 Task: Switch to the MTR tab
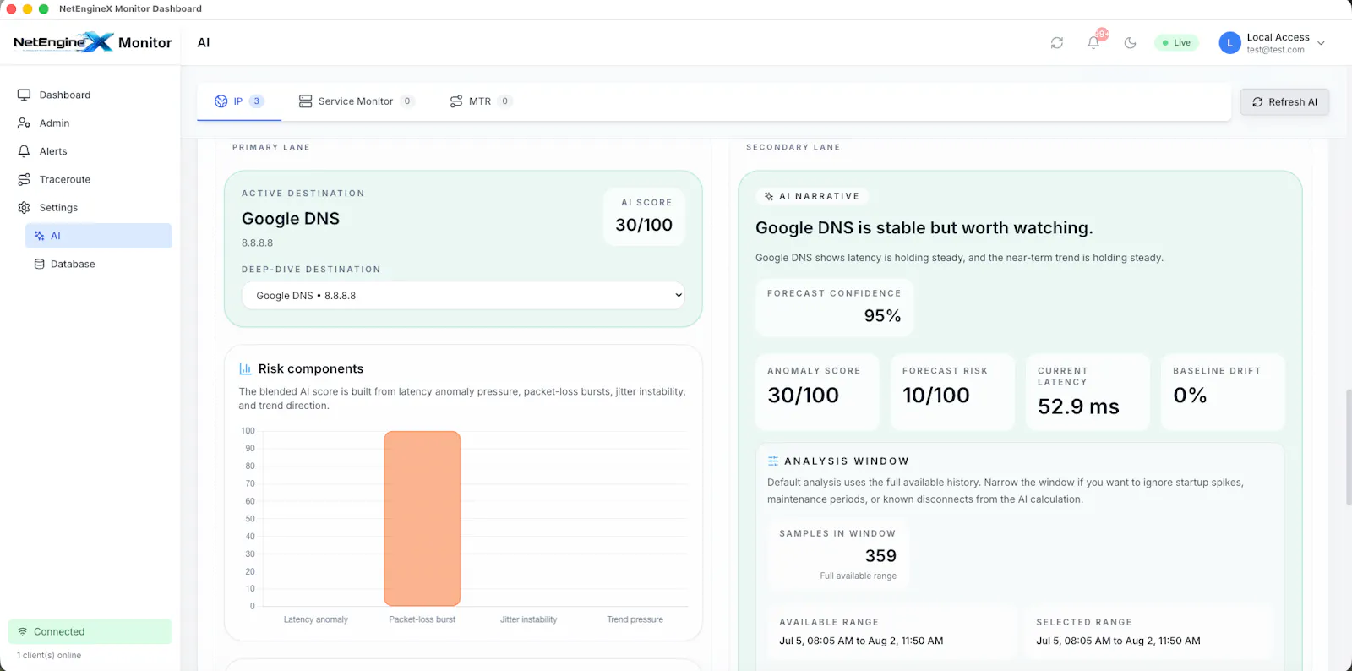tap(480, 101)
